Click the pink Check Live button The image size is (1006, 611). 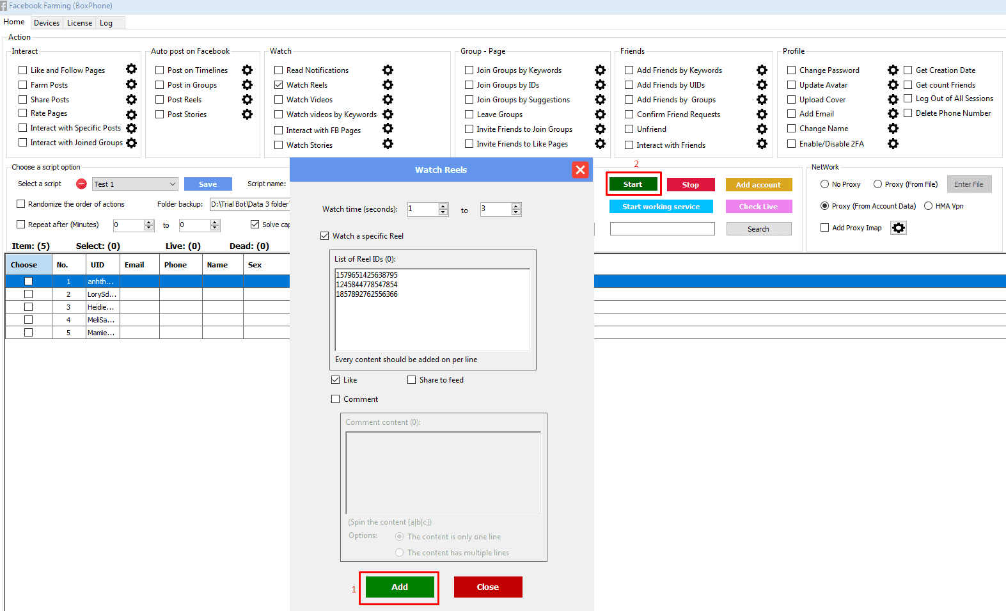(758, 207)
